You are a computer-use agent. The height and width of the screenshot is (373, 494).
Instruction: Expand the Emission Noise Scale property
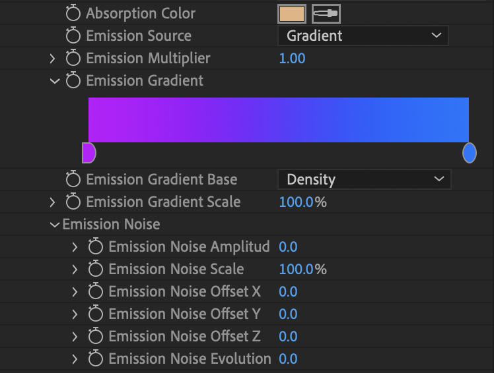[75, 270]
